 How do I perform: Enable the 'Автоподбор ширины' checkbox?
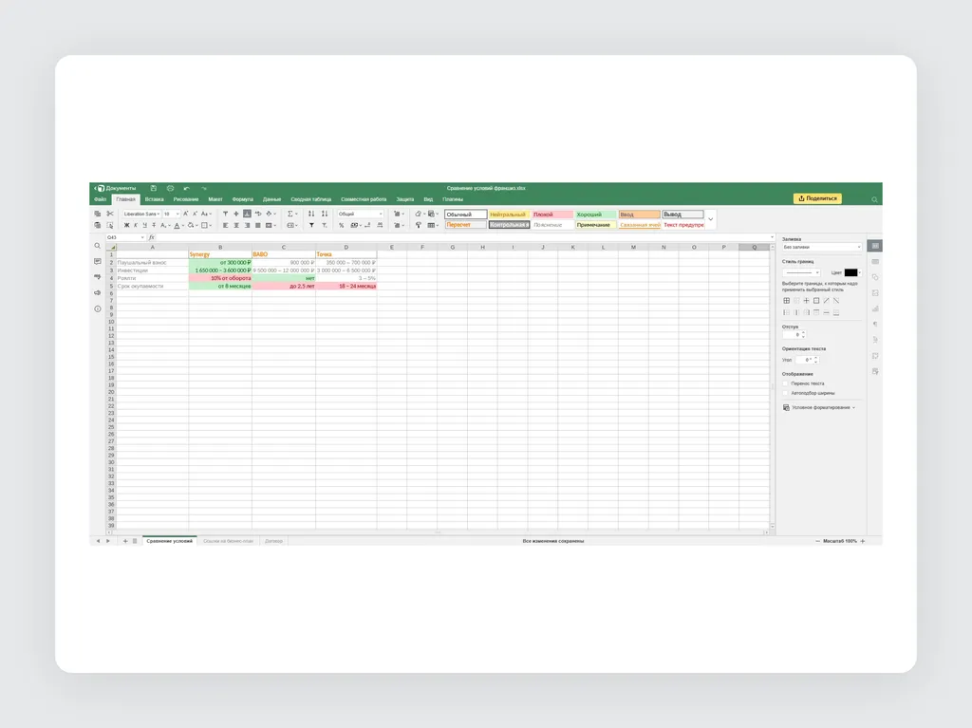click(785, 393)
